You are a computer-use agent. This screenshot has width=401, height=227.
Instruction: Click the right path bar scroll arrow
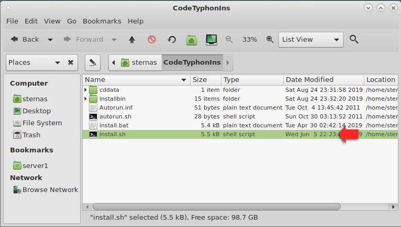point(228,63)
